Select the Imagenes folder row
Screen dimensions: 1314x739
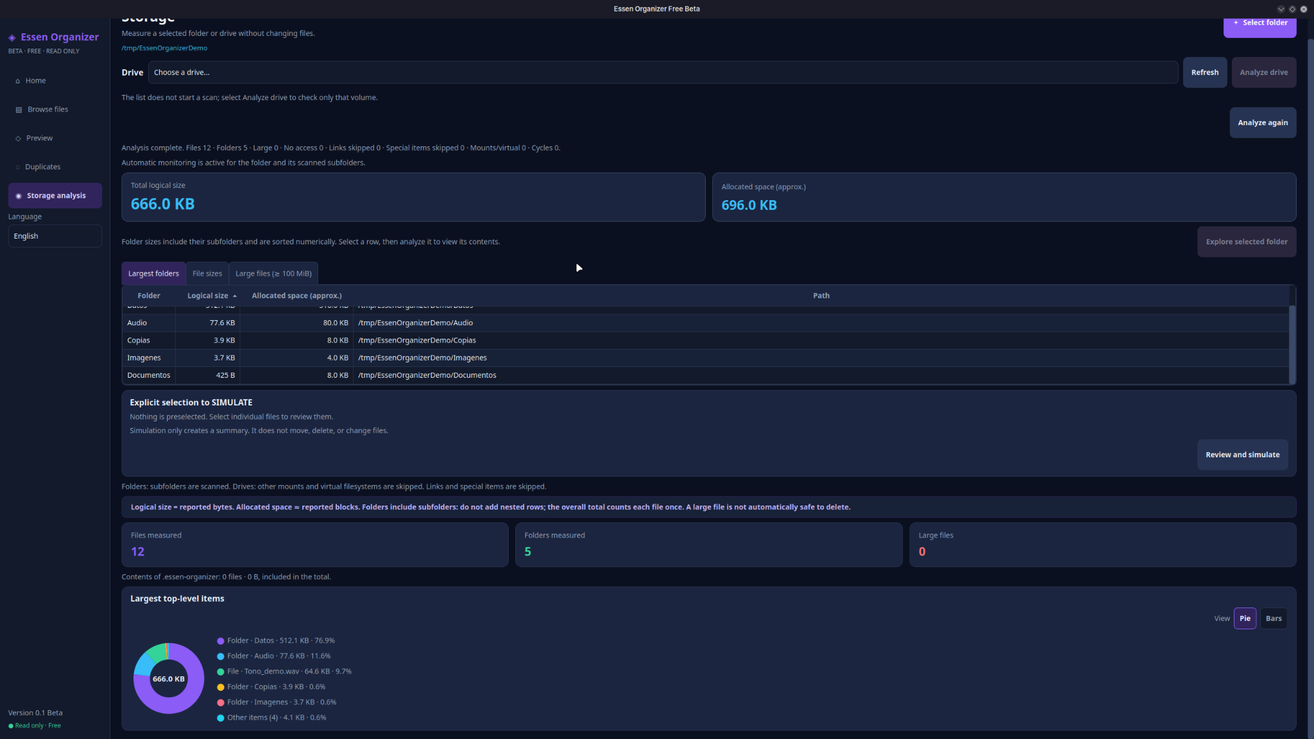pyautogui.click(x=705, y=358)
